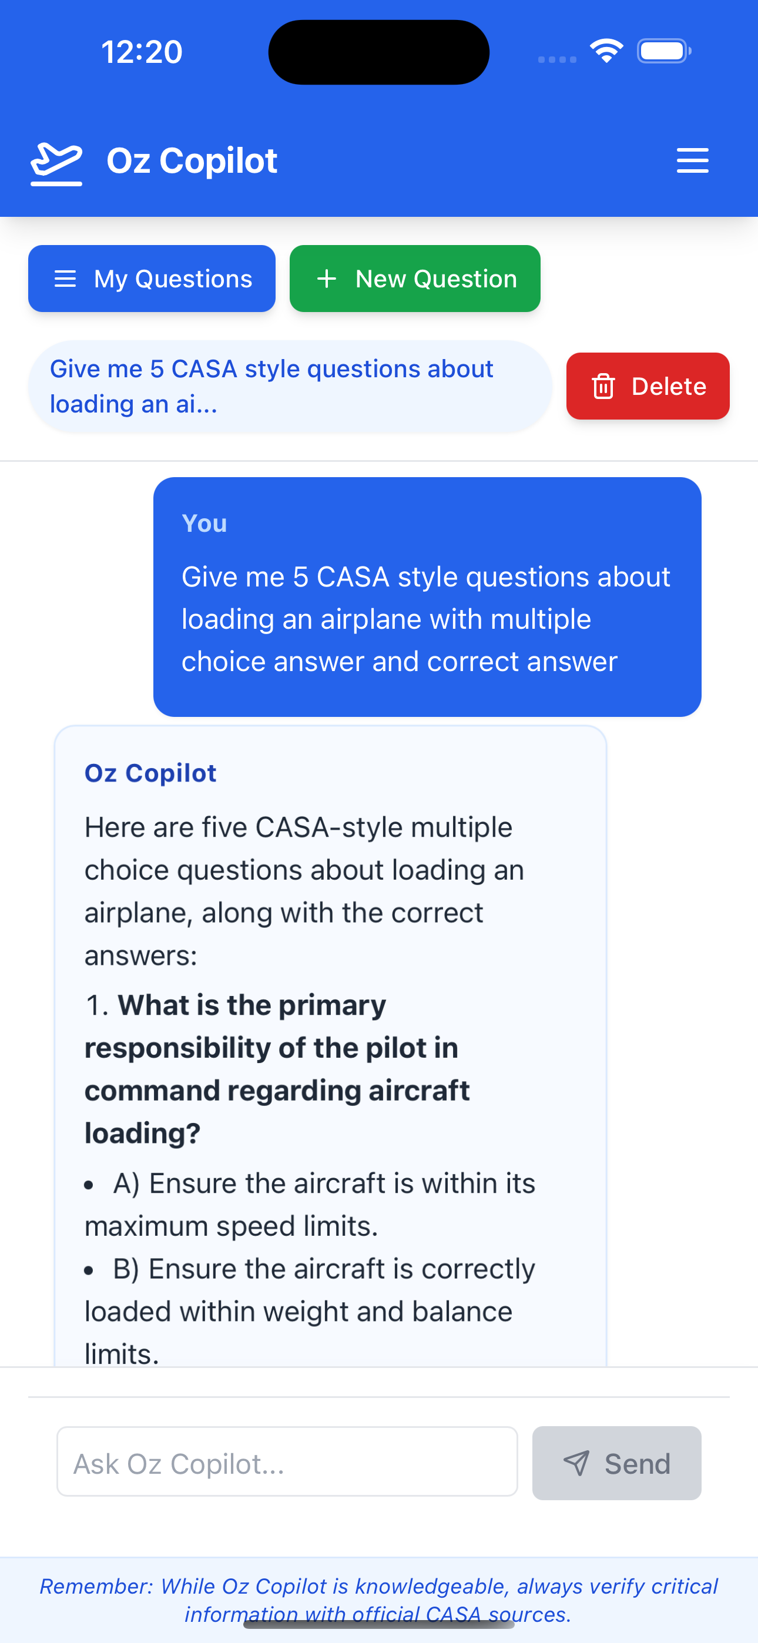Tap the Wi-Fi status icon

[x=606, y=51]
